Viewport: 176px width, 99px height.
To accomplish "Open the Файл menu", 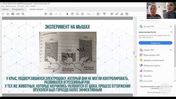I will coord(2,6).
